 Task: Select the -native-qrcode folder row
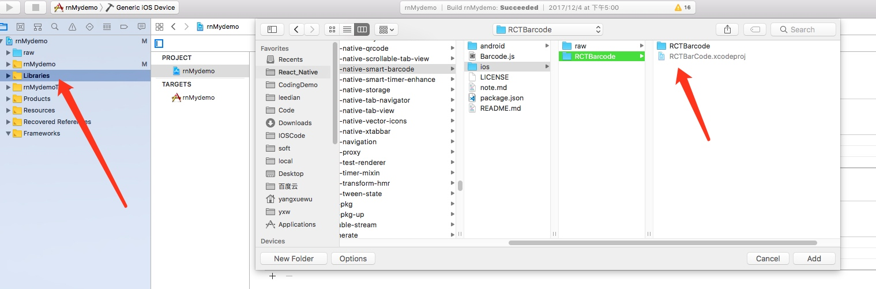tap(397, 48)
